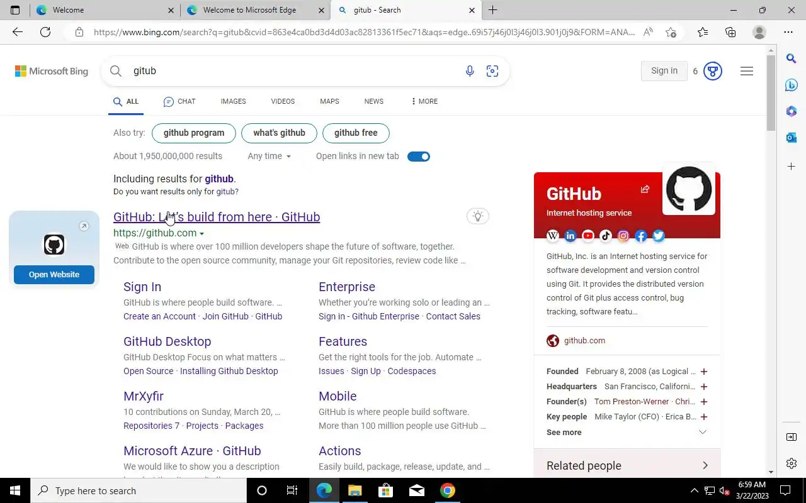Image resolution: width=806 pixels, height=503 pixels.
Task: Click the Sign in button
Action: click(664, 71)
